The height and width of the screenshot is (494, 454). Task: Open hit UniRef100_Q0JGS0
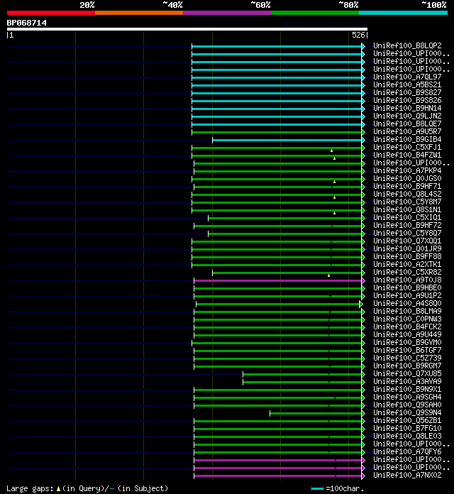coord(407,179)
